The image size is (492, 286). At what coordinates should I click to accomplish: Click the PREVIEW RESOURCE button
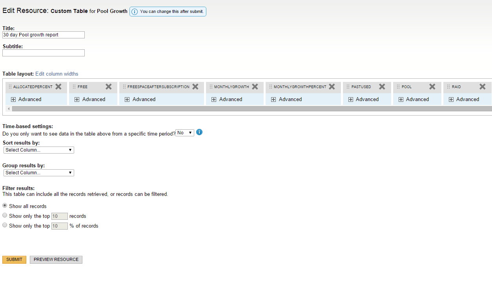click(x=56, y=260)
